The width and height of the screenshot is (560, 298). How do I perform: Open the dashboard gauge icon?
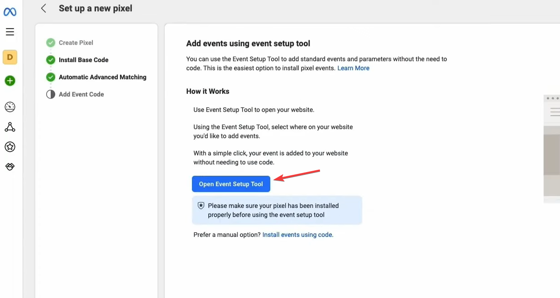tap(10, 107)
